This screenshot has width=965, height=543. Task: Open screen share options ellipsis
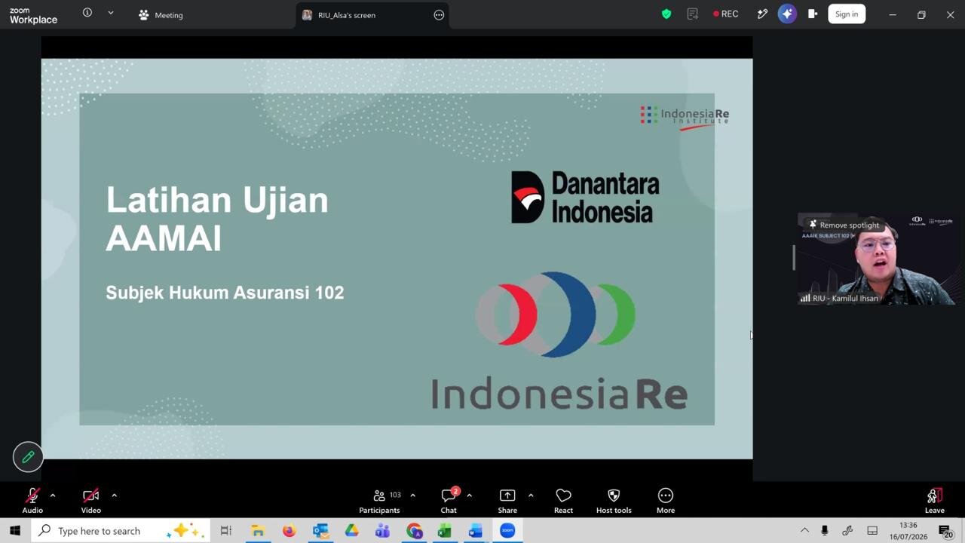click(439, 15)
